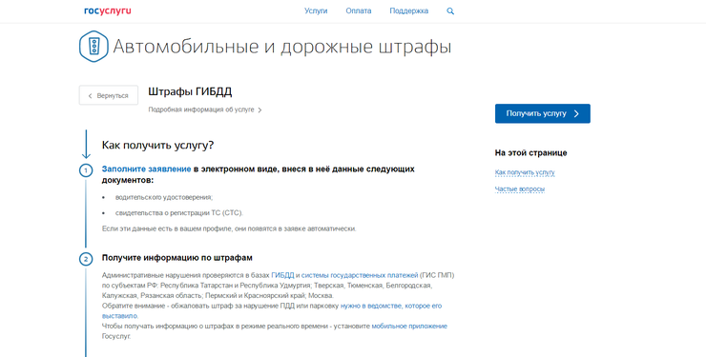Image resolution: width=706 pixels, height=357 pixels.
Task: Click the Госуслуги logo
Action: click(108, 11)
